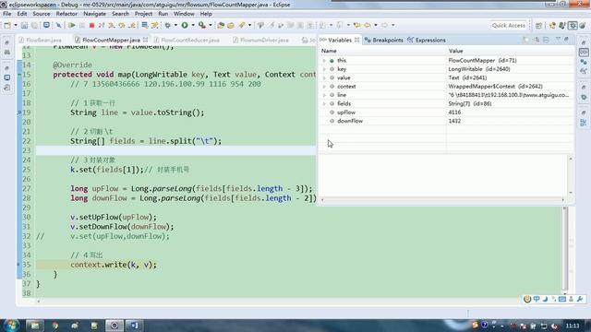Expand the 'value' variable
Viewport: 591px width, 332px height.
point(324,77)
